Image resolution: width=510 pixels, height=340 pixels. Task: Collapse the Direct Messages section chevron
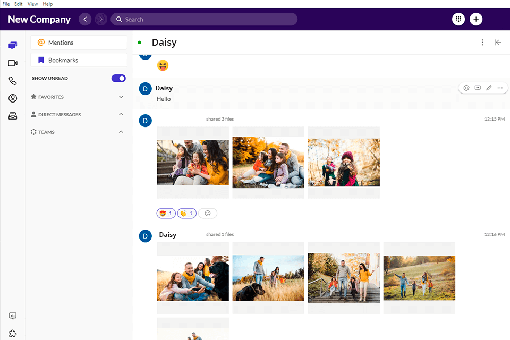pos(121,114)
